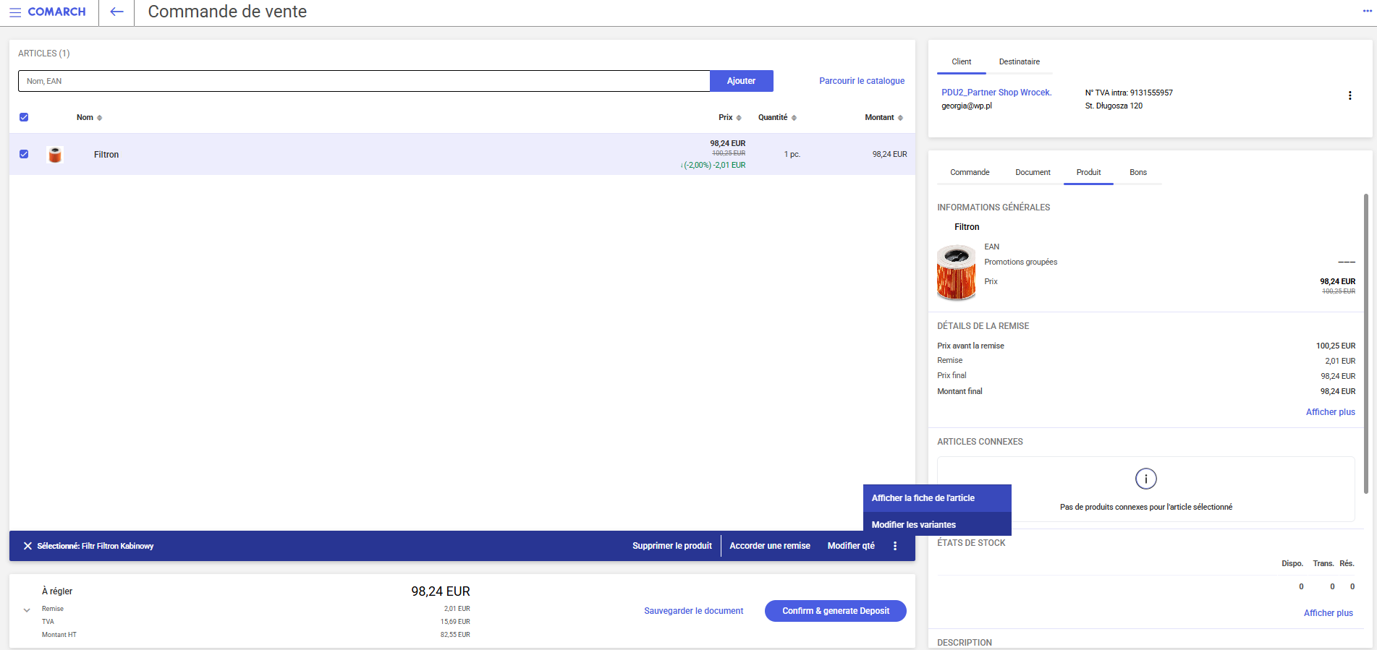Click the back arrow icon
Screen dimensions: 1377x650
pyautogui.click(x=116, y=12)
